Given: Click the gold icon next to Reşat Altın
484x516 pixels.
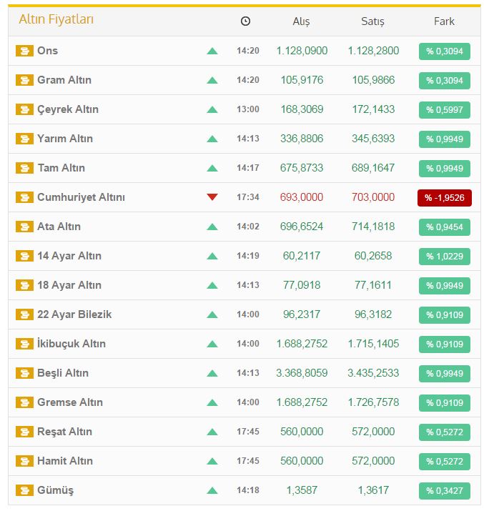Looking at the screenshot, I should (25, 432).
